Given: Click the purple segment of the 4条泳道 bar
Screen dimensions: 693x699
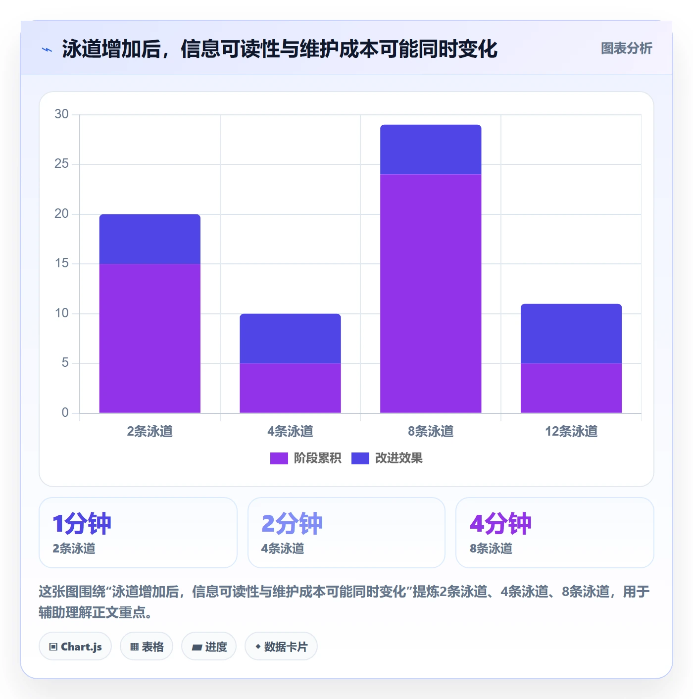Looking at the screenshot, I should coord(291,388).
